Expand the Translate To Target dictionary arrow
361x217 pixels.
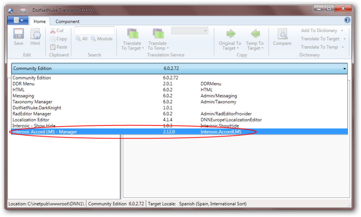tap(345, 39)
